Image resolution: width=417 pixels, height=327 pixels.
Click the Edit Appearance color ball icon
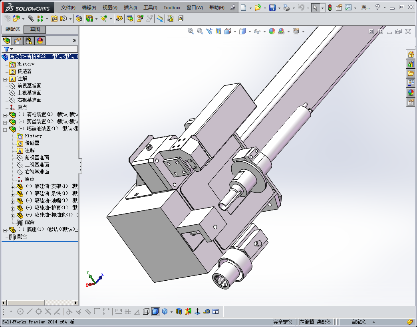point(272,32)
